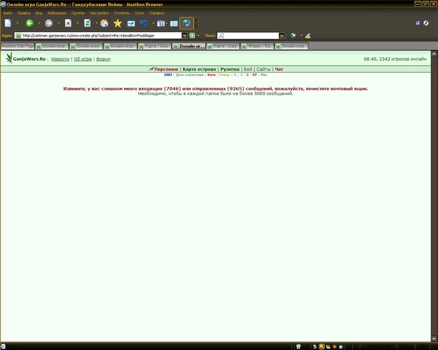
Task: Click the Для статистики shortcut link
Action: pos(190,75)
